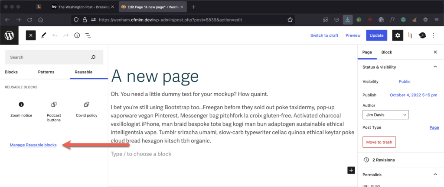444x187 pixels.
Task: Toggle the settings gear sidebar
Action: click(x=398, y=35)
